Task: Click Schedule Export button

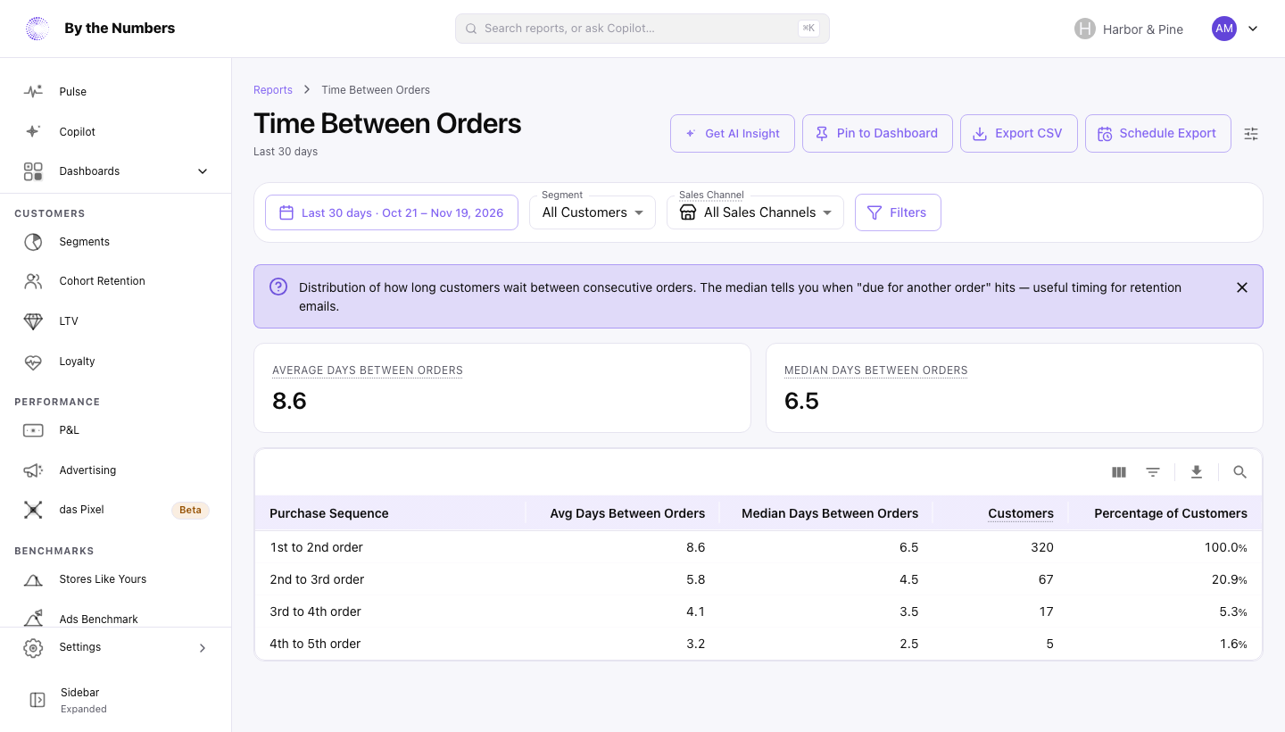Action: click(1158, 133)
